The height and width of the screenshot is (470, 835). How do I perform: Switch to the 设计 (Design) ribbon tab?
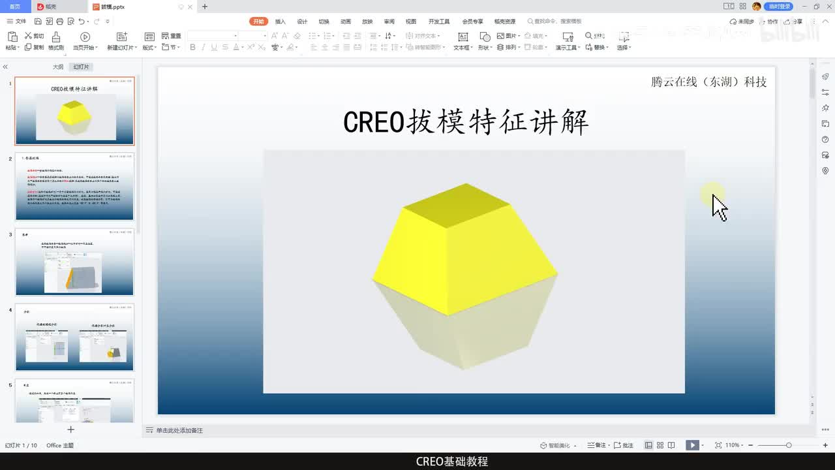click(x=302, y=22)
